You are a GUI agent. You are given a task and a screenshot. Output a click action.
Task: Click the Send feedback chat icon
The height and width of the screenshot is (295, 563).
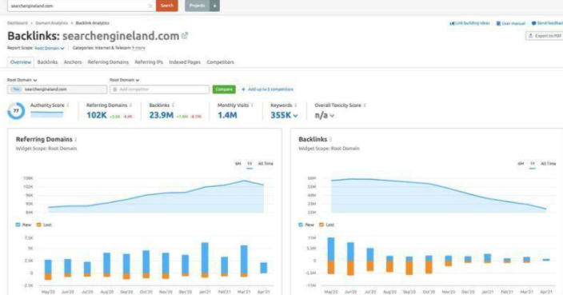534,23
